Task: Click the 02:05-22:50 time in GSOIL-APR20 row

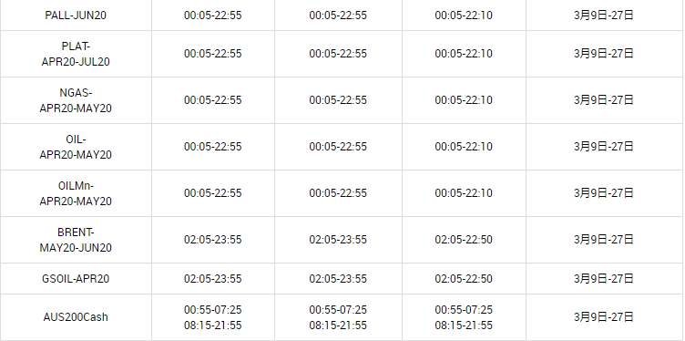Action: 464,279
